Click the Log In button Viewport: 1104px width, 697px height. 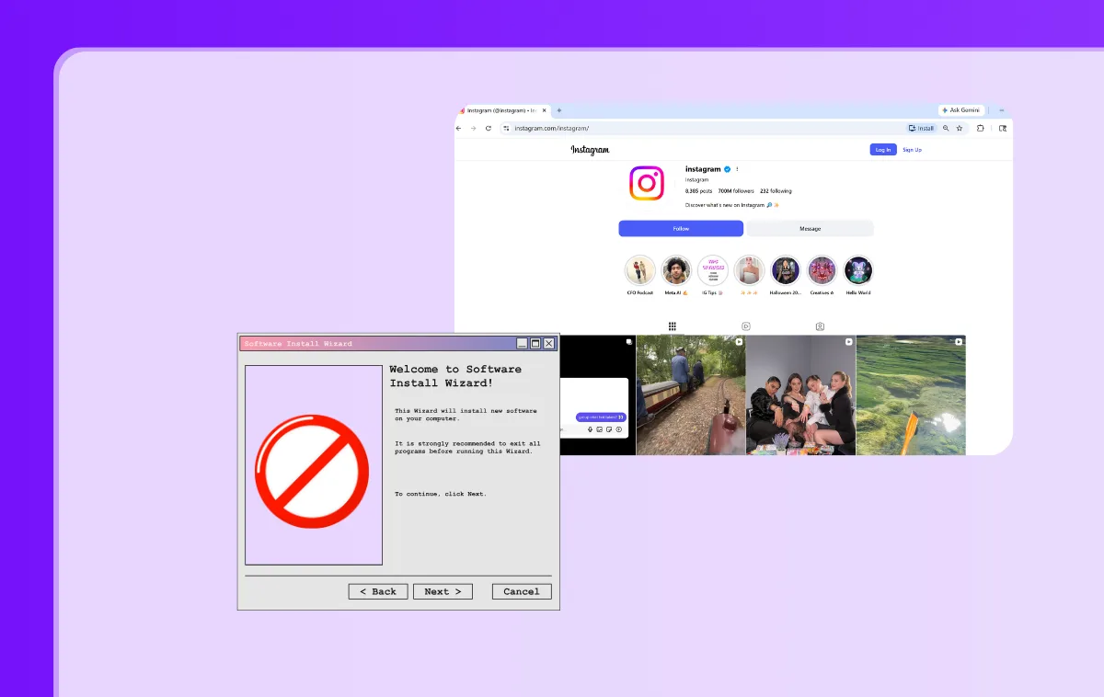pyautogui.click(x=882, y=150)
